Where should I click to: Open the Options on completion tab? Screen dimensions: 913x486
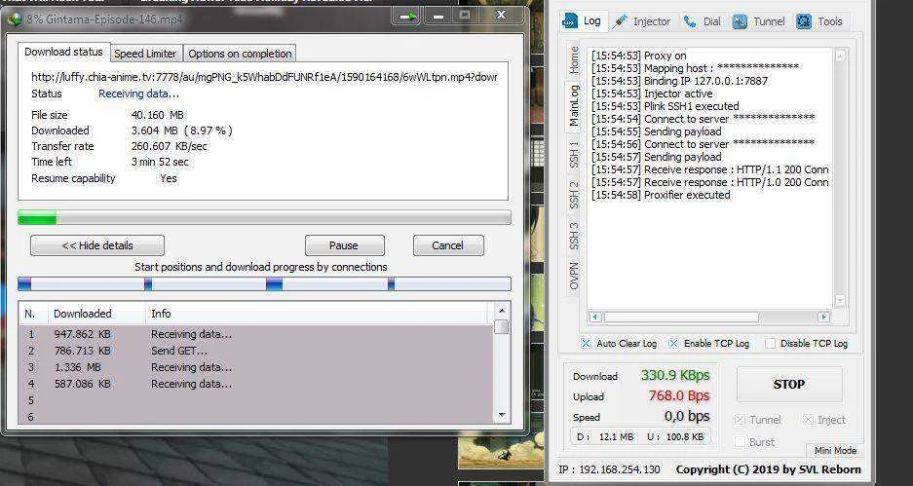pos(240,54)
